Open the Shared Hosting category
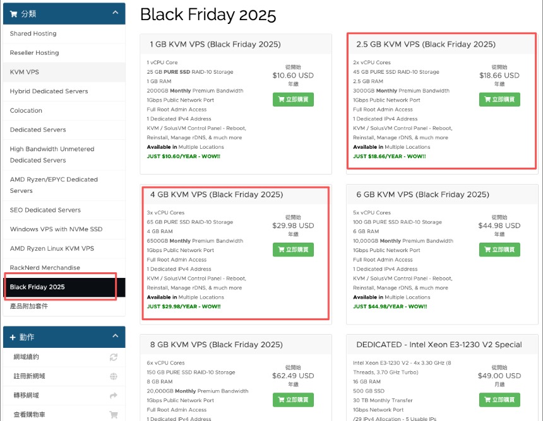 [x=33, y=33]
